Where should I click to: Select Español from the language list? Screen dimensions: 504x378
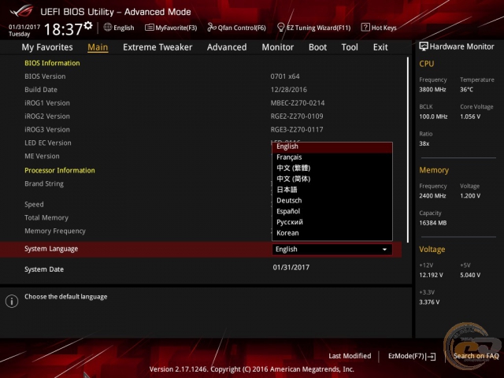(332, 211)
